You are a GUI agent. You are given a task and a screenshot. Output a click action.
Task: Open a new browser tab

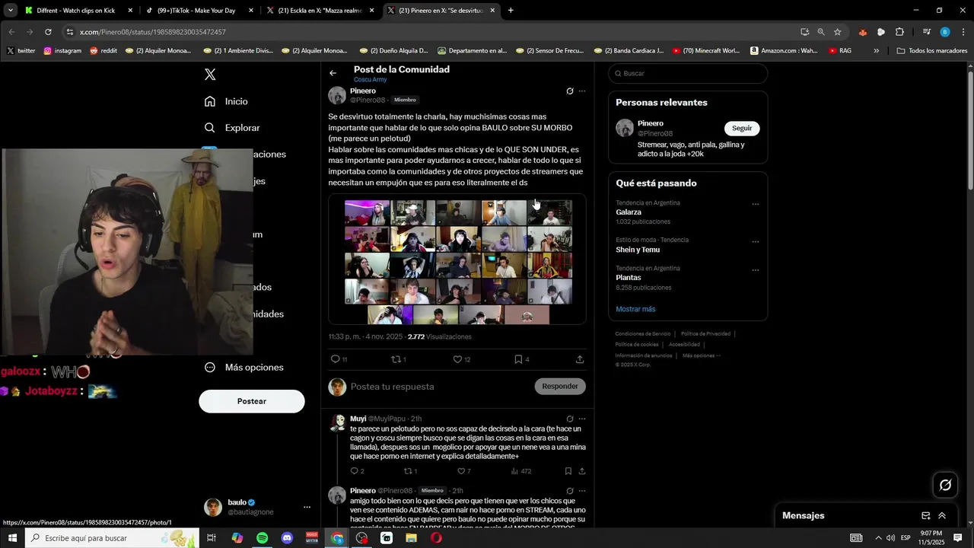(x=511, y=11)
